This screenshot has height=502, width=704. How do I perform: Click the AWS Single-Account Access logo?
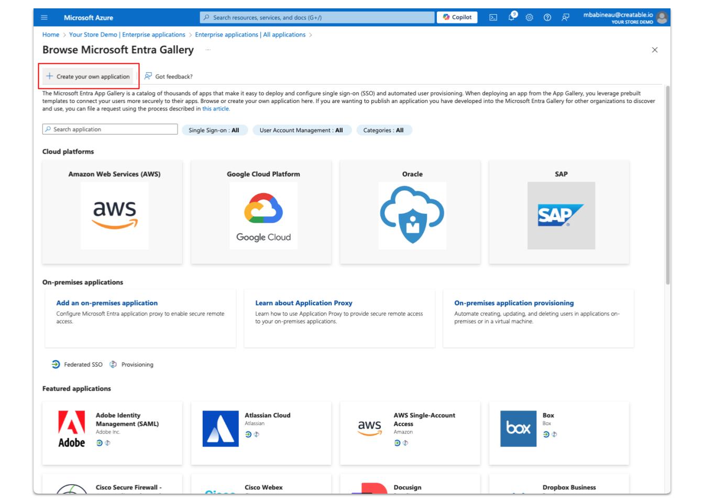coord(370,428)
